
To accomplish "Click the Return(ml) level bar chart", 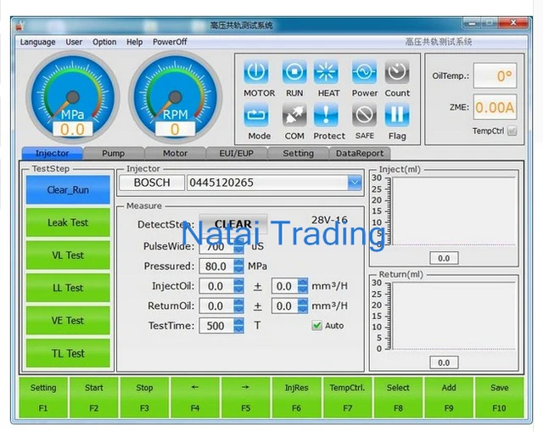I will (453, 316).
